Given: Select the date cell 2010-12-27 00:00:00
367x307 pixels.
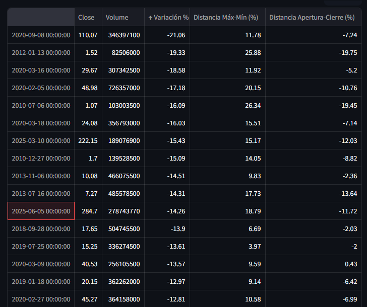Looking at the screenshot, I should click(x=41, y=158).
